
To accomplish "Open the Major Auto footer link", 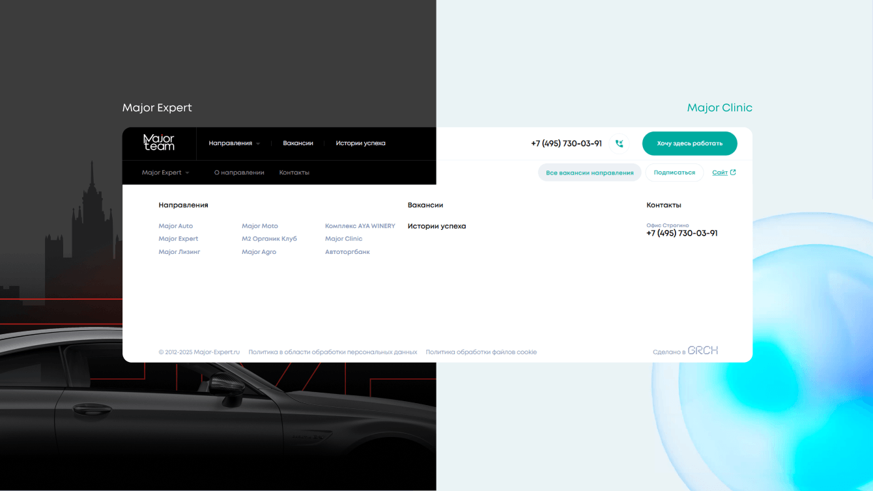I will click(176, 226).
